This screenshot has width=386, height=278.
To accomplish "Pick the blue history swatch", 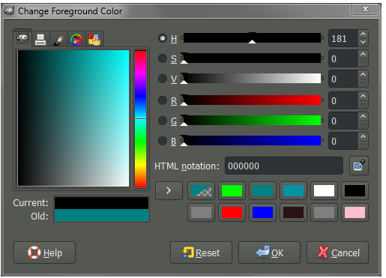I will (262, 212).
